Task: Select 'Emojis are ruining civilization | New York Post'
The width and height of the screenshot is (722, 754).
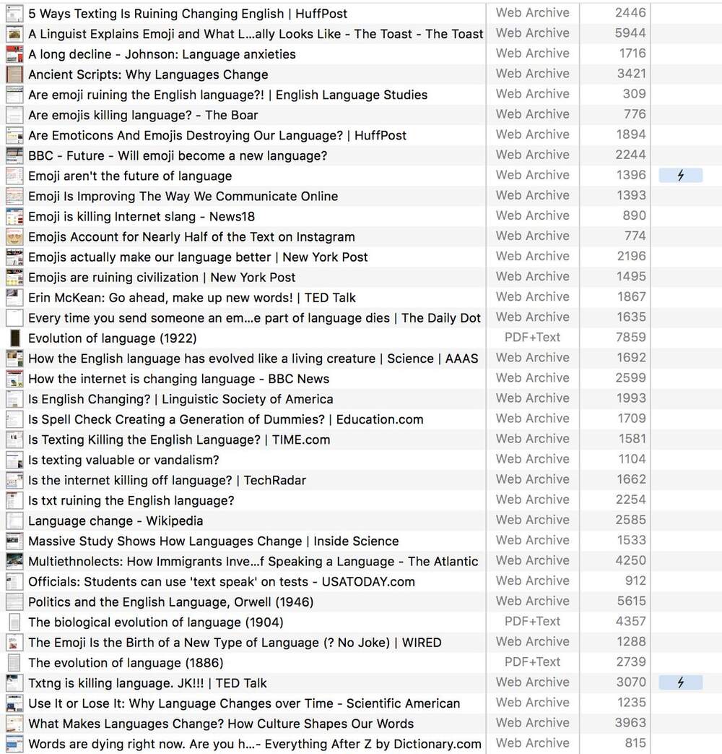Action: pyautogui.click(x=162, y=278)
